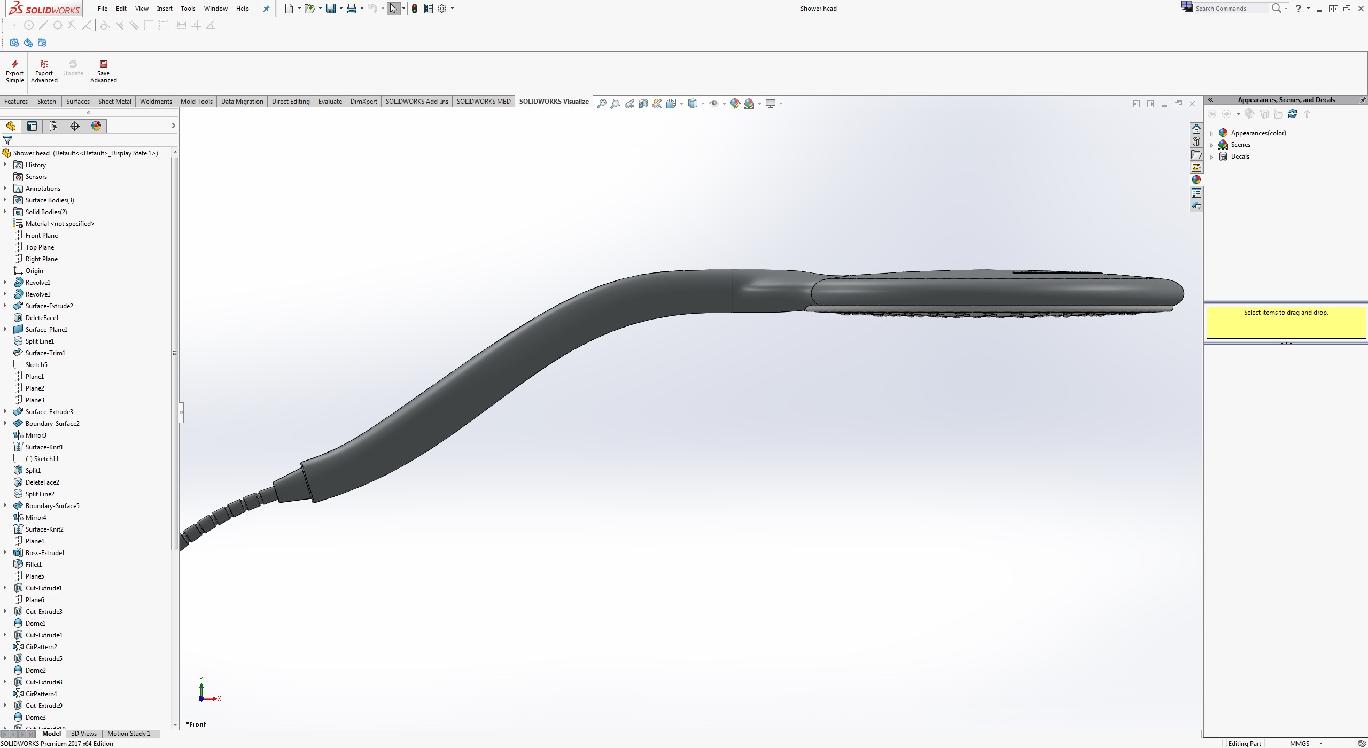Switch to the Surfaces tab

tap(77, 102)
